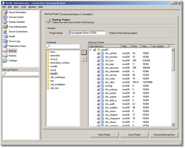Open Server Logs icon
The image size is (185, 148).
pyautogui.click(x=5, y=41)
